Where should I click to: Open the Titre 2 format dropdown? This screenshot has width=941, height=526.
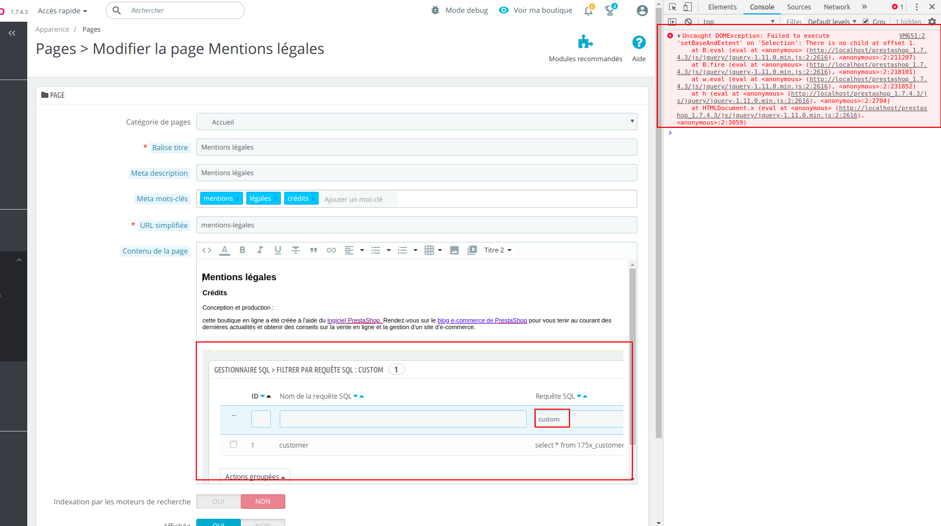[498, 250]
